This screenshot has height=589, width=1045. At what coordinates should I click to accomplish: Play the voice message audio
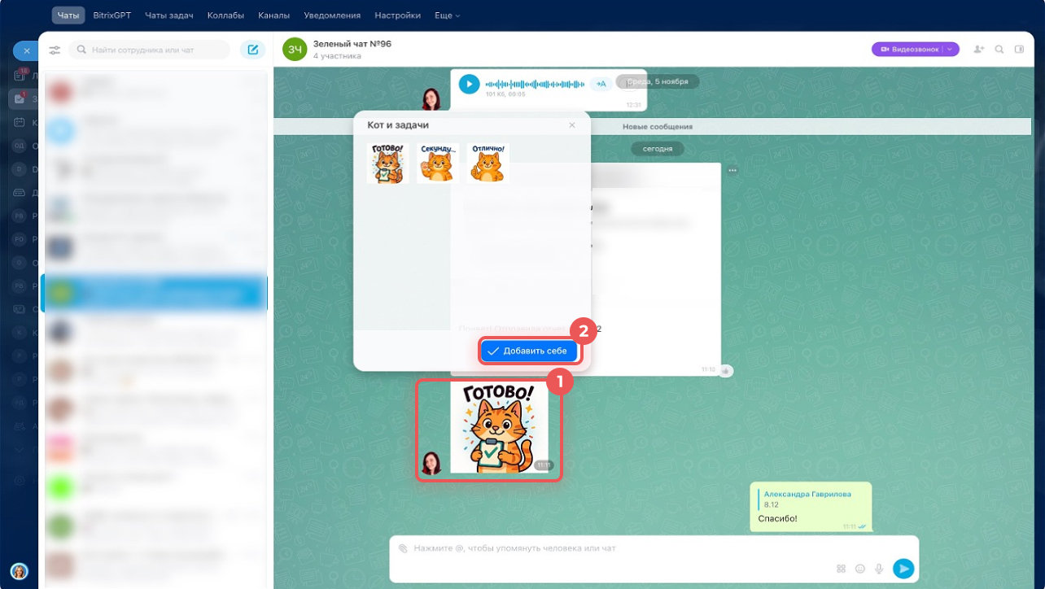pos(469,84)
